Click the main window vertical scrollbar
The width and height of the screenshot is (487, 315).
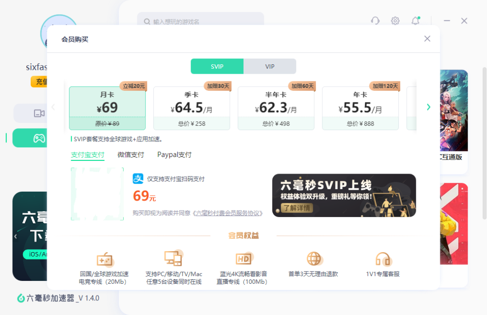pyautogui.click(x=484, y=143)
